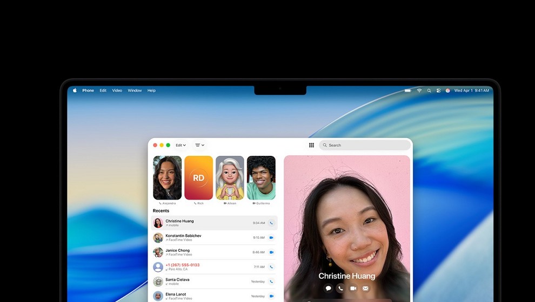Open the Apple menu
This screenshot has height=302, width=535.
point(75,90)
